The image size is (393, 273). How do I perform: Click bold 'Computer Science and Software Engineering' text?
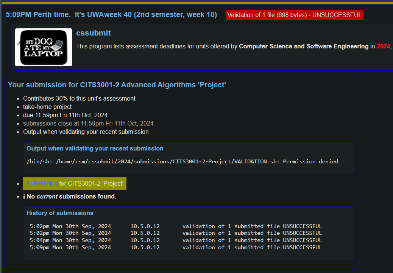(304, 47)
